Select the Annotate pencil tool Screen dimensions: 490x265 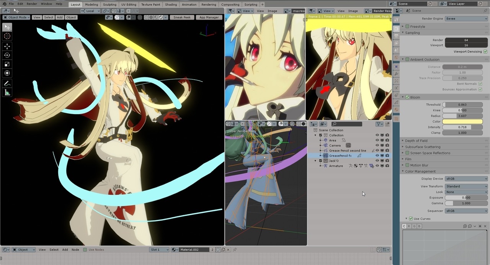7,83
